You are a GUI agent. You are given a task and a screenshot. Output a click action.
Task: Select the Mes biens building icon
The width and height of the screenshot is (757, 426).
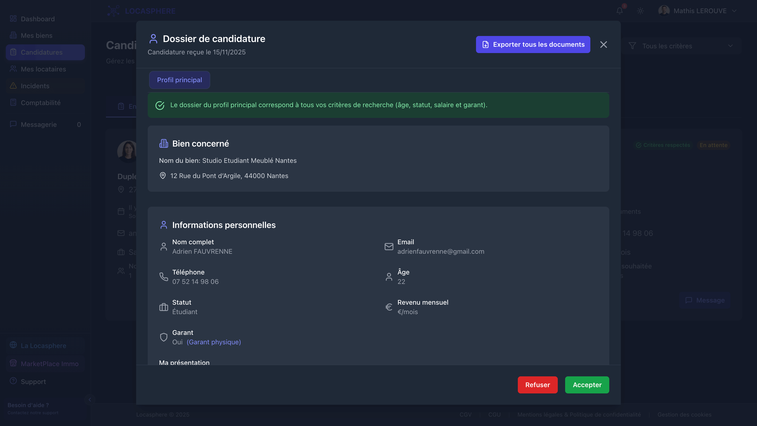pos(13,35)
